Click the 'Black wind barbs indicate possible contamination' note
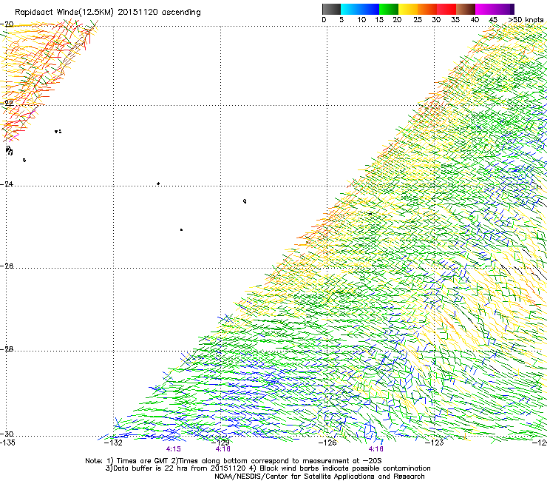The height and width of the screenshot is (481, 547). coord(345,468)
